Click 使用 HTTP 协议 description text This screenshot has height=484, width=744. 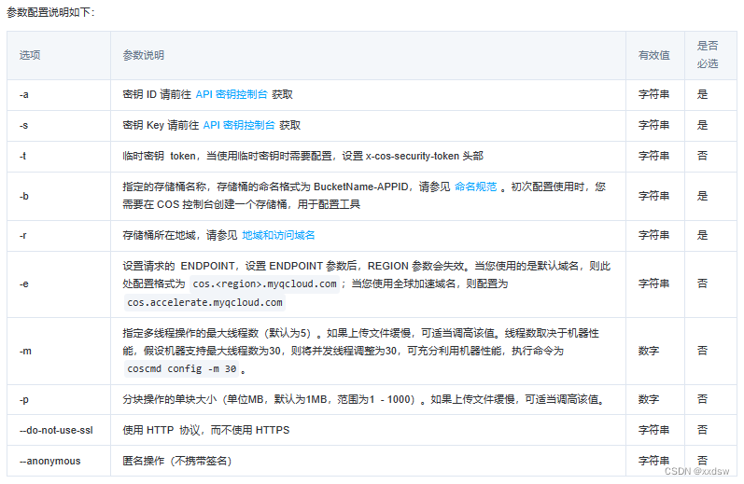206,430
